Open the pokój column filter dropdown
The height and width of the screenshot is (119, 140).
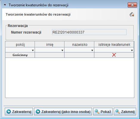pyautogui.click(x=33, y=50)
